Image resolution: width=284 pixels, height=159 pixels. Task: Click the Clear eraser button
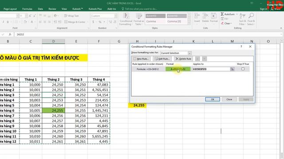pos(226,23)
